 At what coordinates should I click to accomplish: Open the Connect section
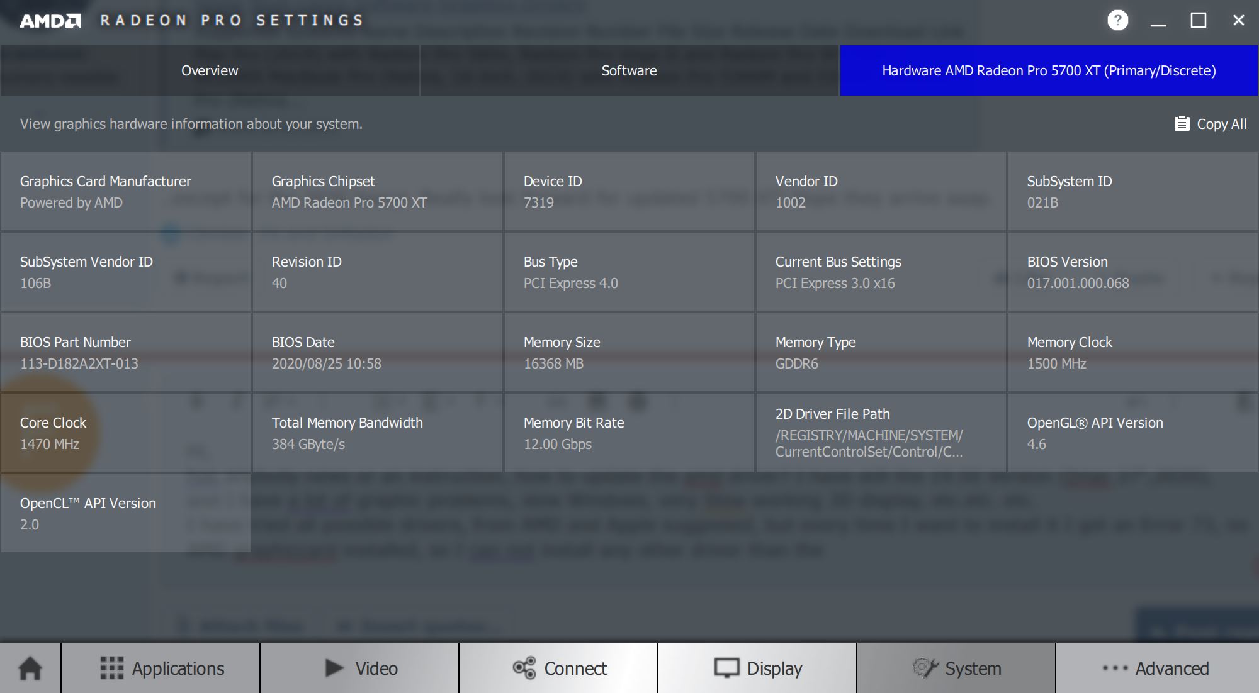(559, 668)
